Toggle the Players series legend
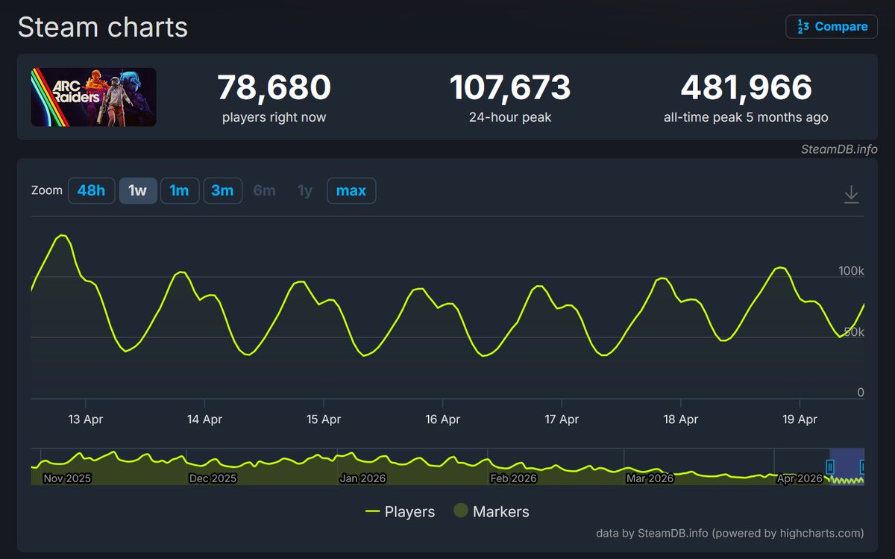This screenshot has width=895, height=559. click(x=401, y=512)
